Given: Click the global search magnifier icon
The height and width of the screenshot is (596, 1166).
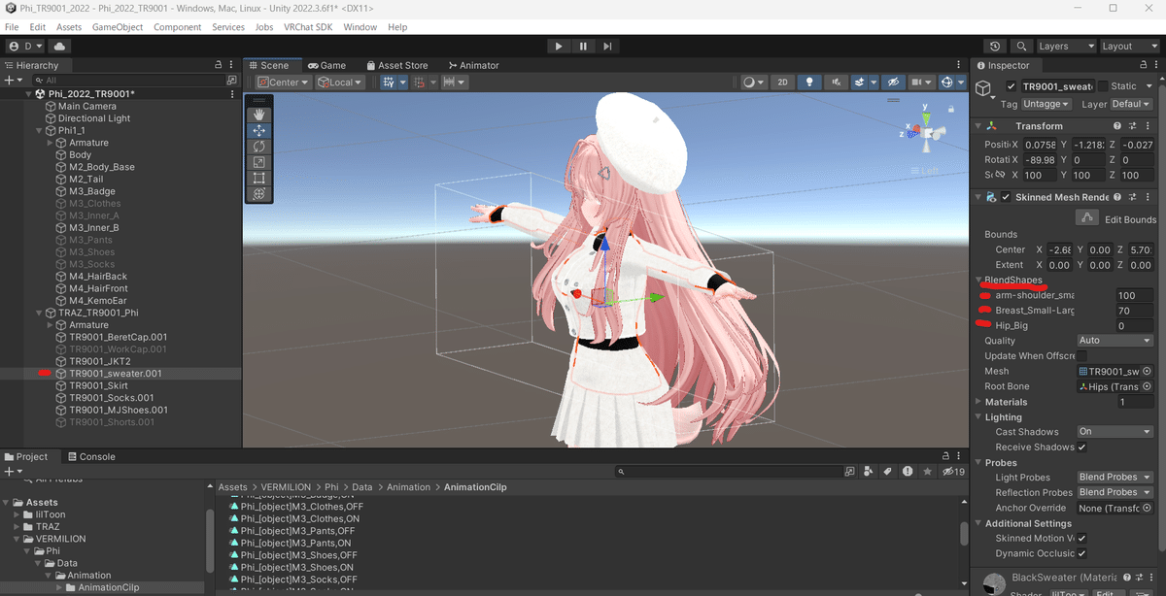Looking at the screenshot, I should pyautogui.click(x=1021, y=46).
